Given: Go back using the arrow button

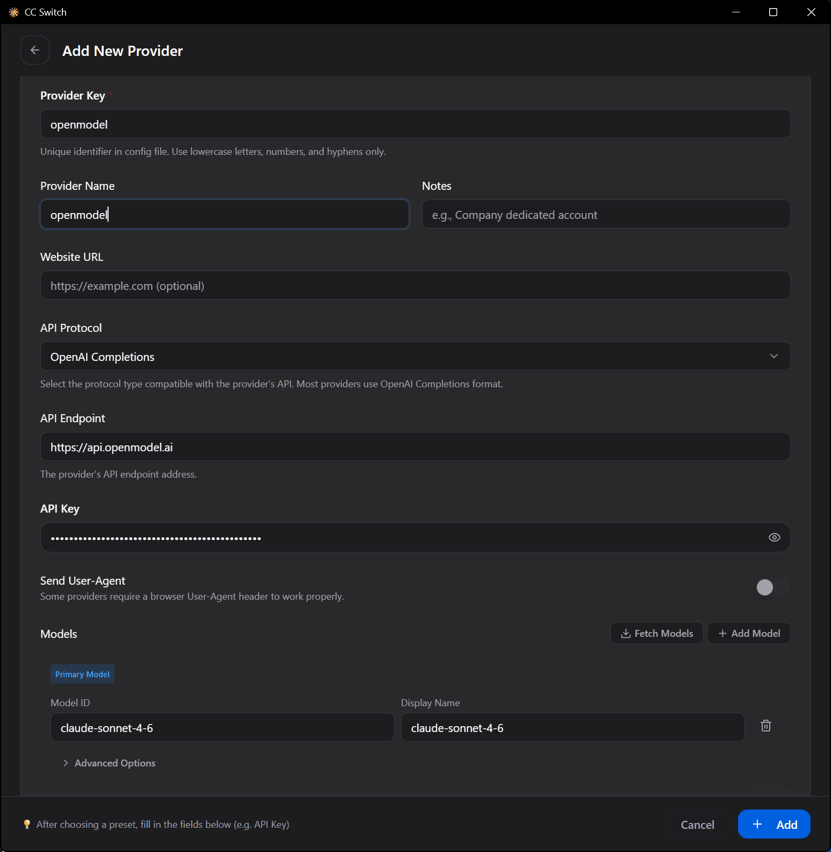Looking at the screenshot, I should point(35,50).
